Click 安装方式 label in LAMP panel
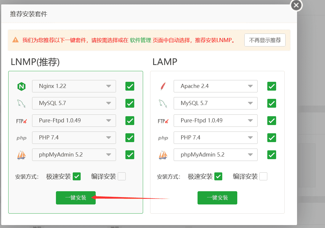The image size is (325, 228). (168, 177)
